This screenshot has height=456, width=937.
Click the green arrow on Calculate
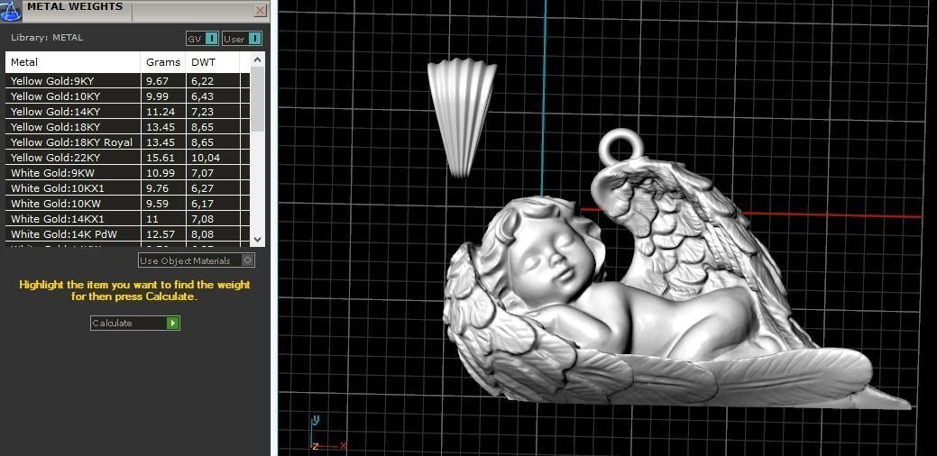172,323
